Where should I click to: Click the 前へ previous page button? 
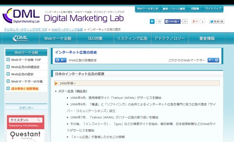[61, 60]
